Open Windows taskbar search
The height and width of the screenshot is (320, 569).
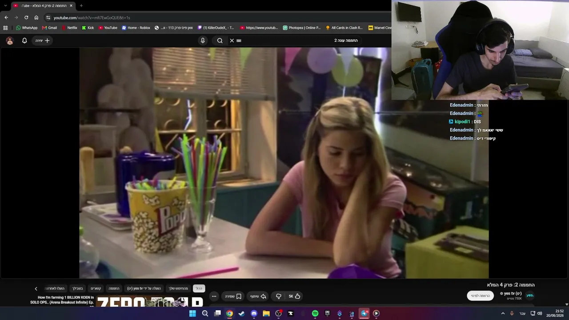(205, 313)
